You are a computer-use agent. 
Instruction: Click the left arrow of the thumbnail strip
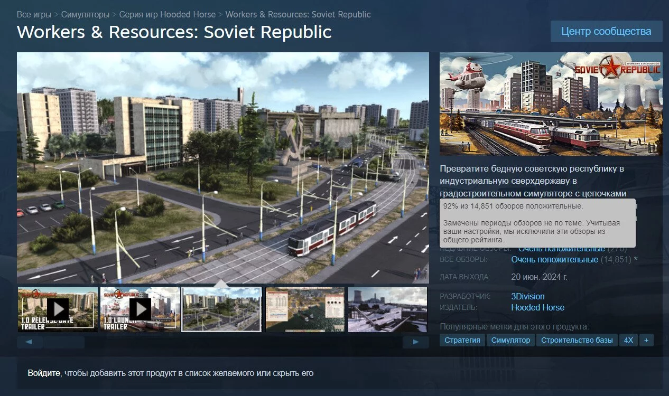[x=30, y=342]
